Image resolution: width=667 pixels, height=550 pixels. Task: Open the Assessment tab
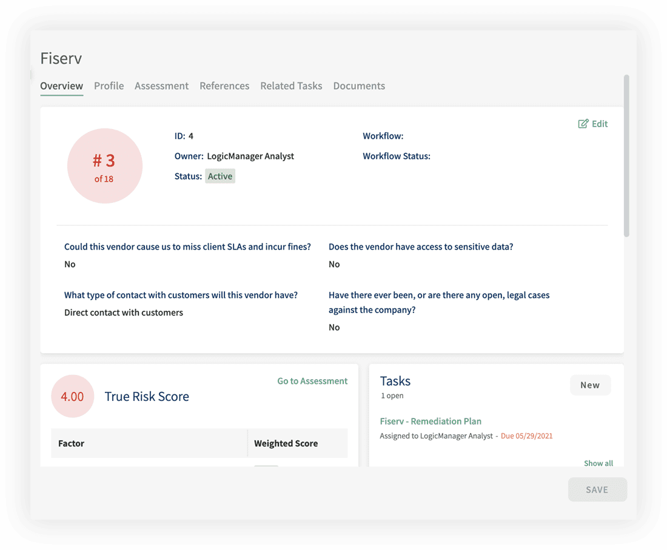(161, 85)
